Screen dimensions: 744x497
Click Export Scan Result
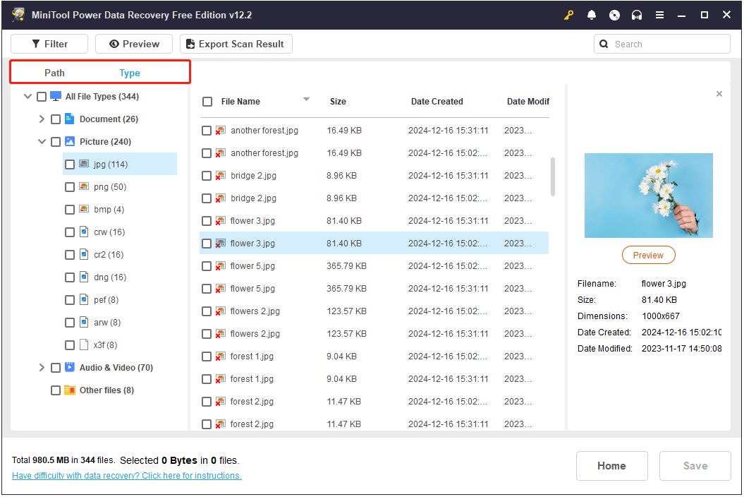coord(236,43)
